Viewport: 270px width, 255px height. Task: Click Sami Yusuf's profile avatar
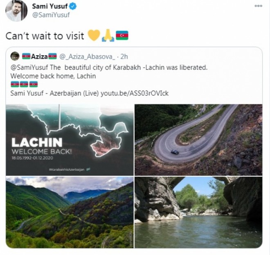pyautogui.click(x=17, y=11)
